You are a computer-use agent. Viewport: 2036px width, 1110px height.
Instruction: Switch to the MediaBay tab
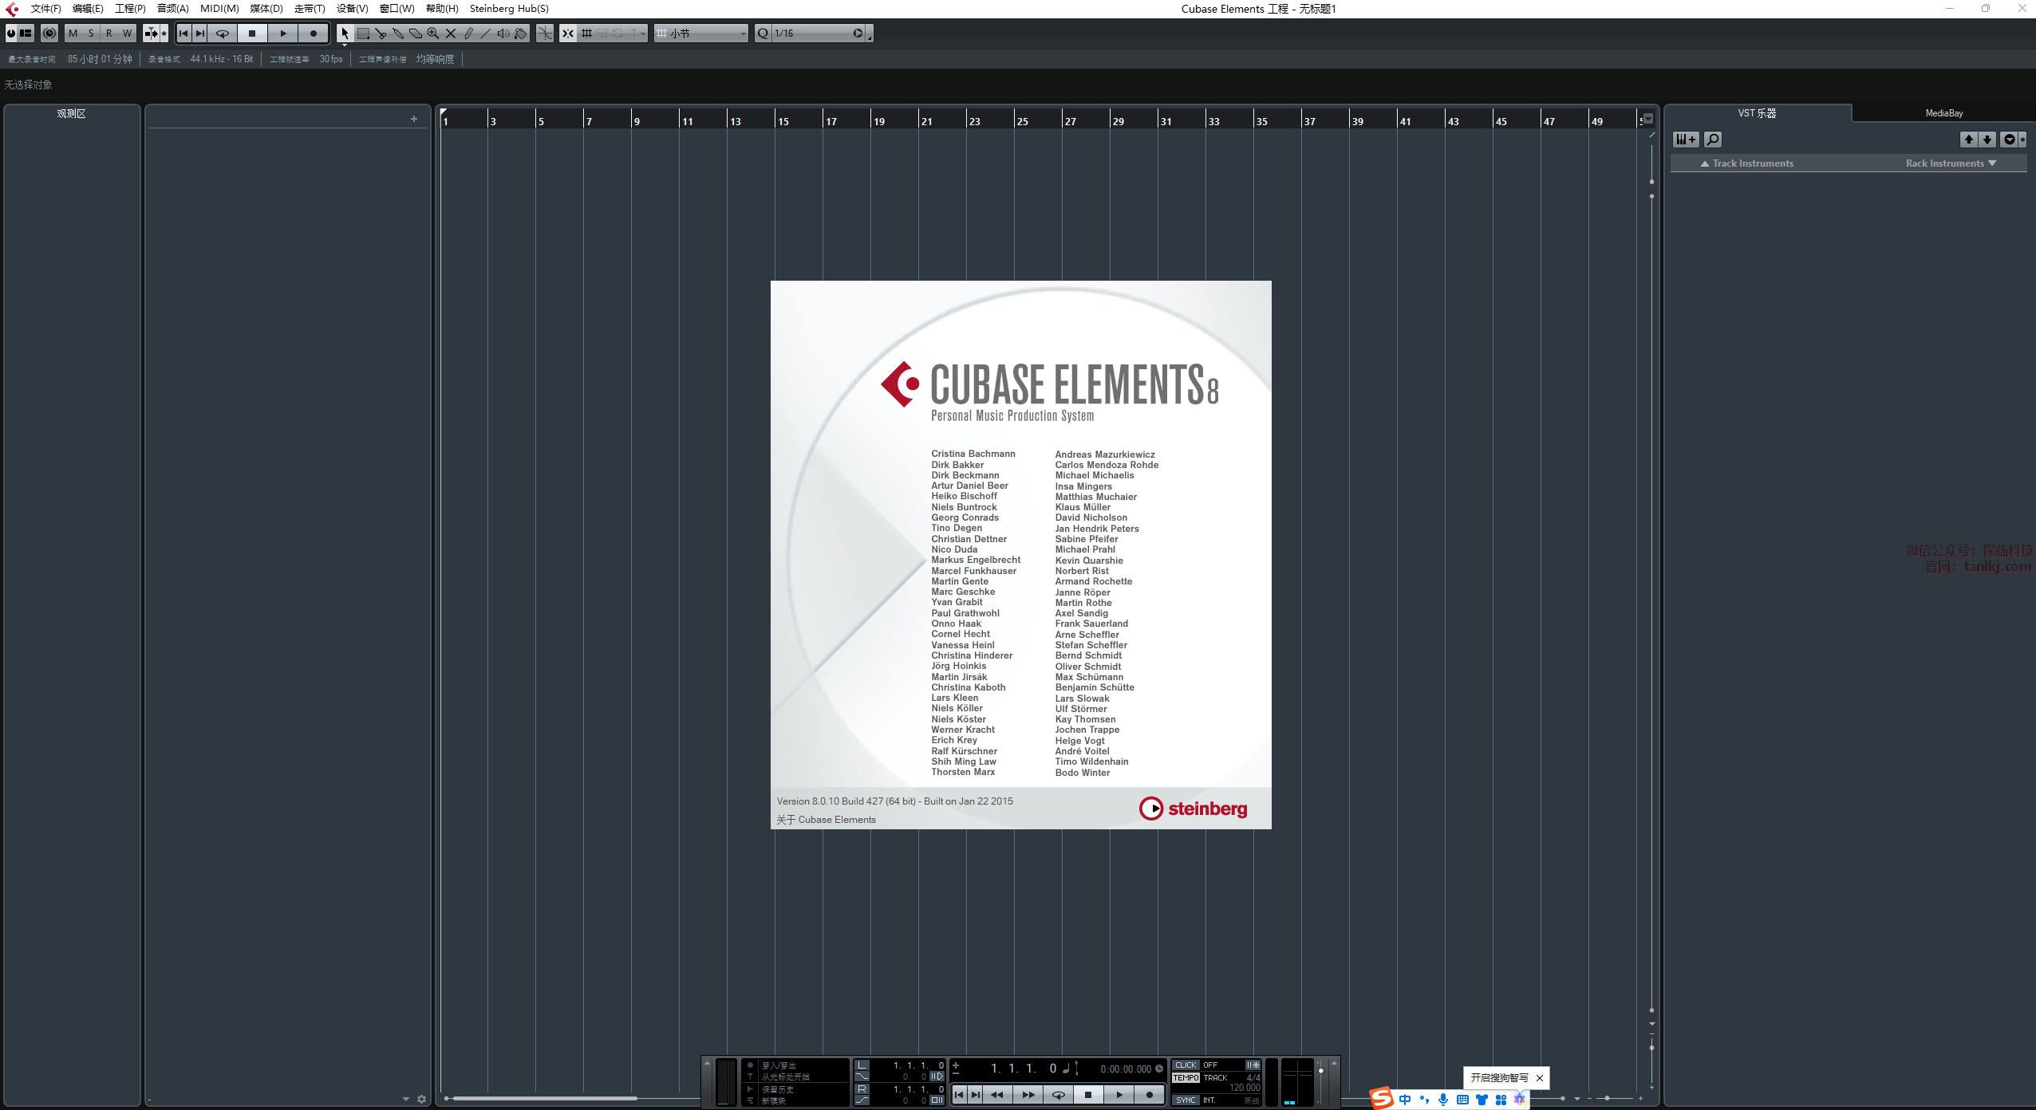1943,113
